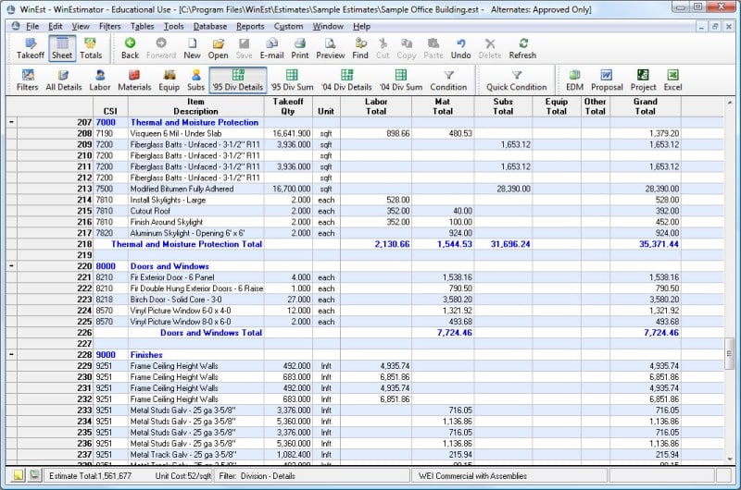Export the sheet to Excel

[x=672, y=80]
